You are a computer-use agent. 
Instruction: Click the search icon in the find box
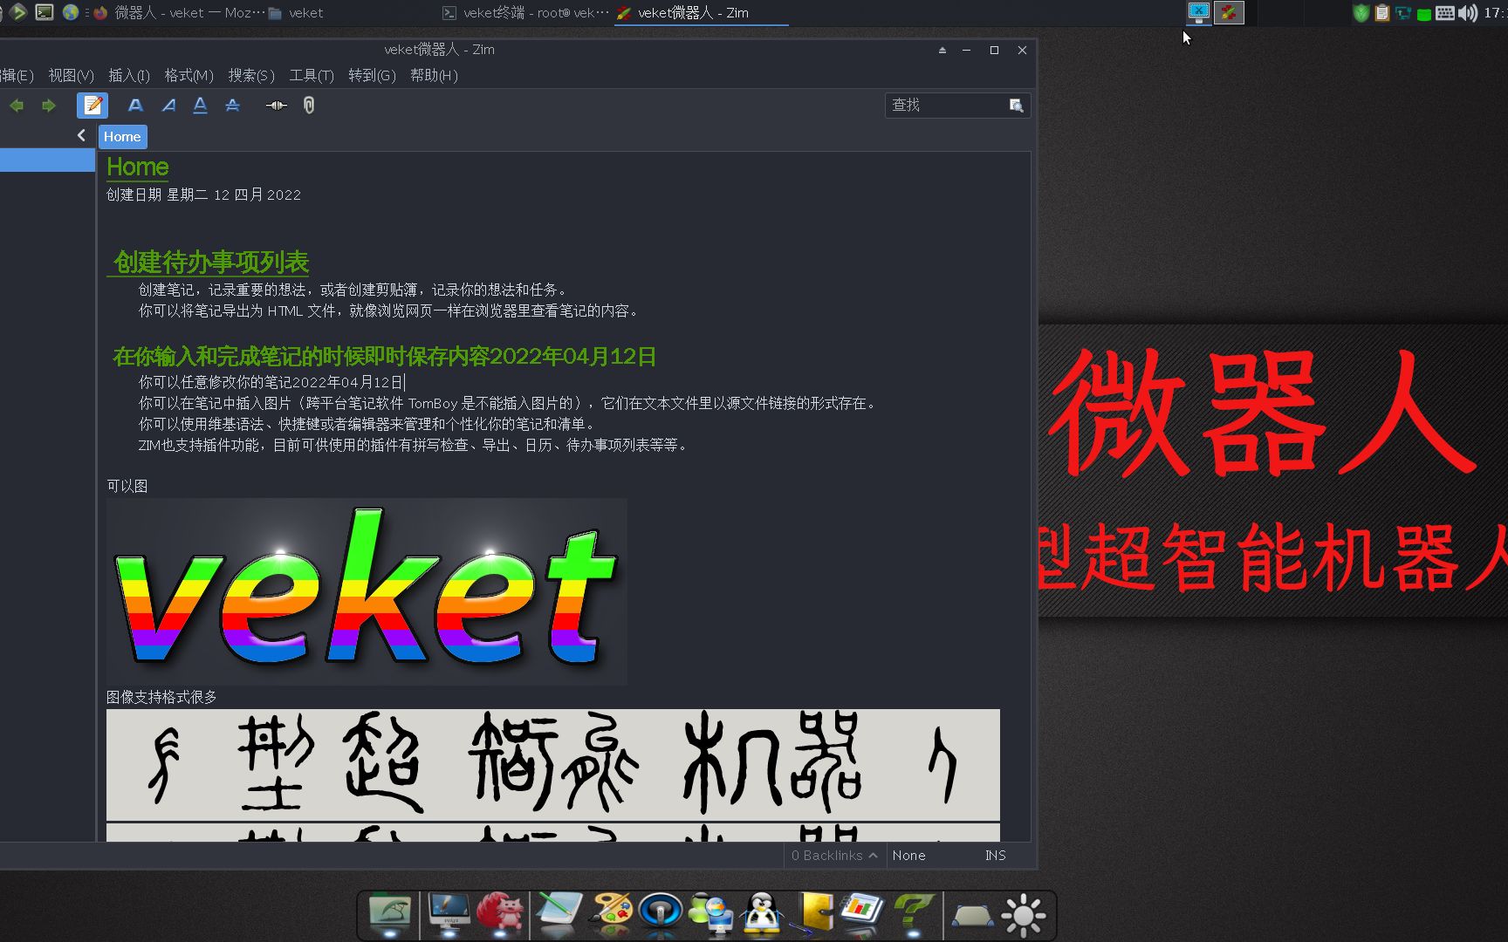1017,106
